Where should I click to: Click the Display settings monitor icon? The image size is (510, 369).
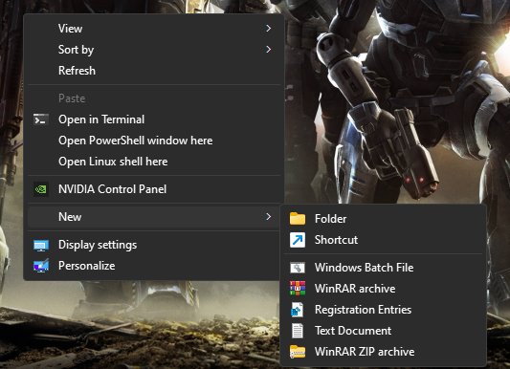pyautogui.click(x=41, y=246)
